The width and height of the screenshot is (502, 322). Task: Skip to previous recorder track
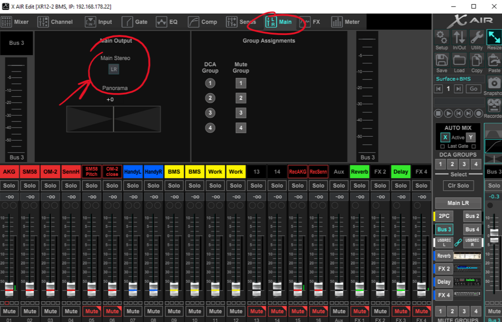coord(458,113)
